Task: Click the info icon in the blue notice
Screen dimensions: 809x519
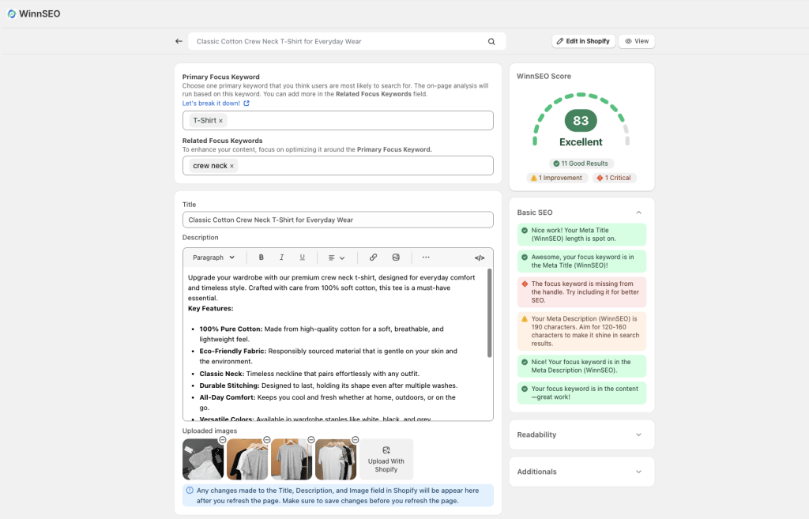Action: (190, 491)
